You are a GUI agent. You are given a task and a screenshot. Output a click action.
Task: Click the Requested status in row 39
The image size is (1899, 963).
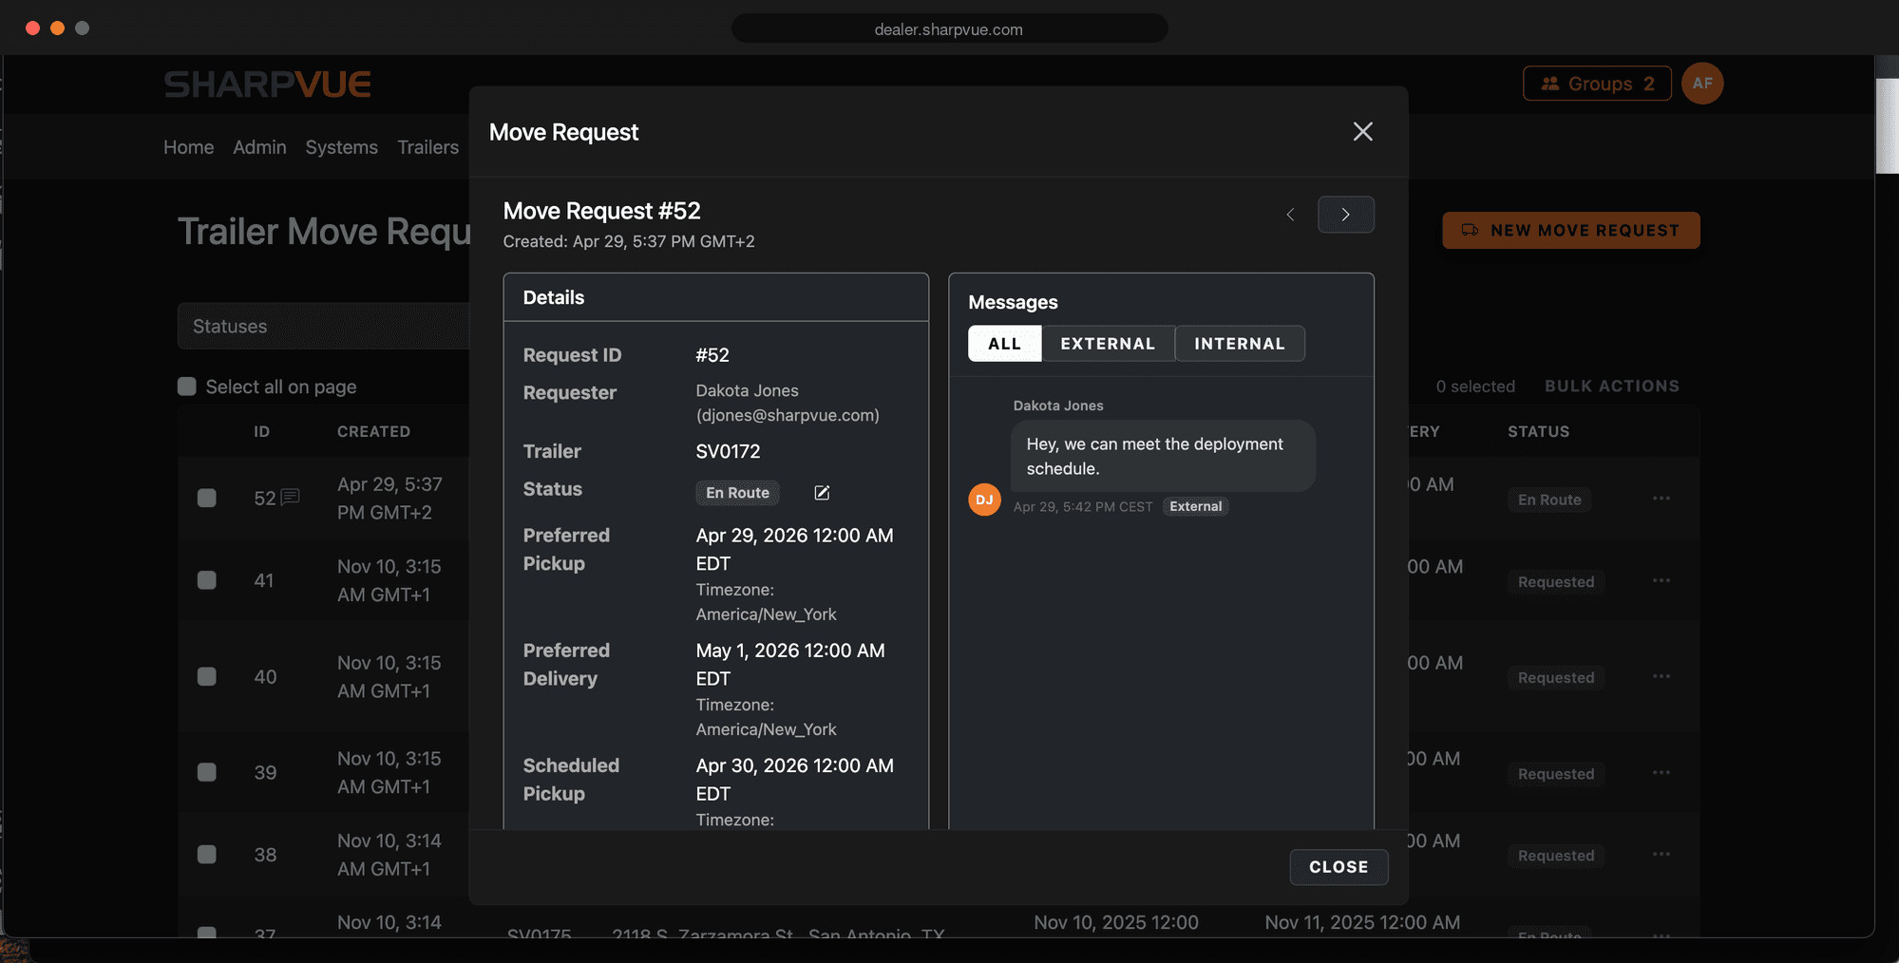pyautogui.click(x=1556, y=773)
